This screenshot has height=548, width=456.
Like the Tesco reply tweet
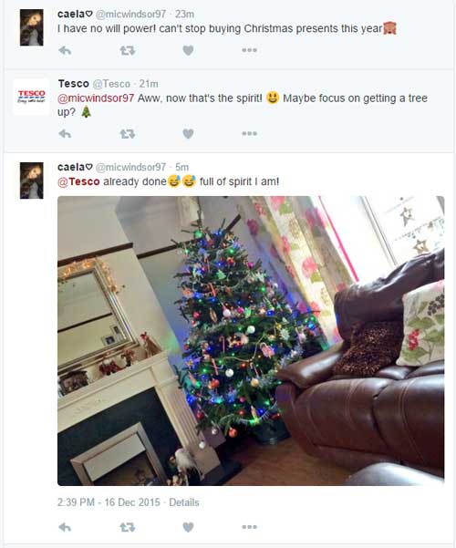[188, 134]
